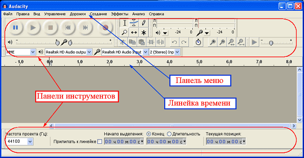Click playback speed slider thumb

pyautogui.click(x=271, y=43)
